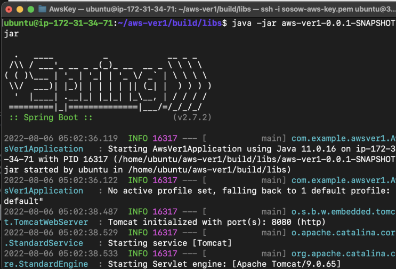Click the timestamp 2022-08-06 05:02:36.119
The image size is (396, 269).
tap(61, 138)
